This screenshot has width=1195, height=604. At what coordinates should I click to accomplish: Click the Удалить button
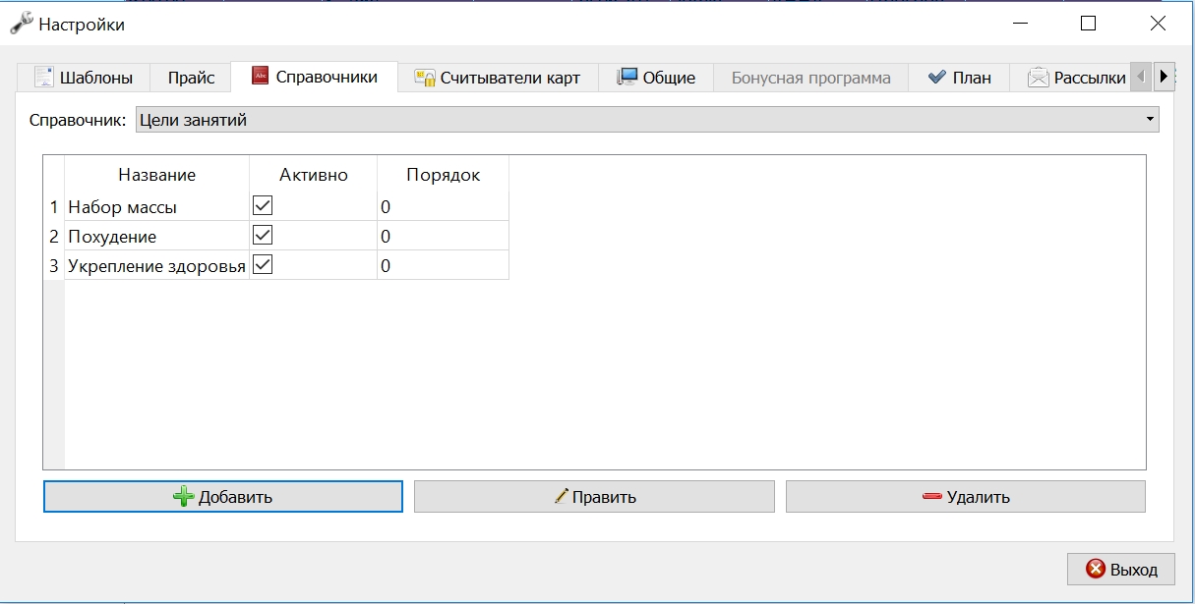click(966, 497)
